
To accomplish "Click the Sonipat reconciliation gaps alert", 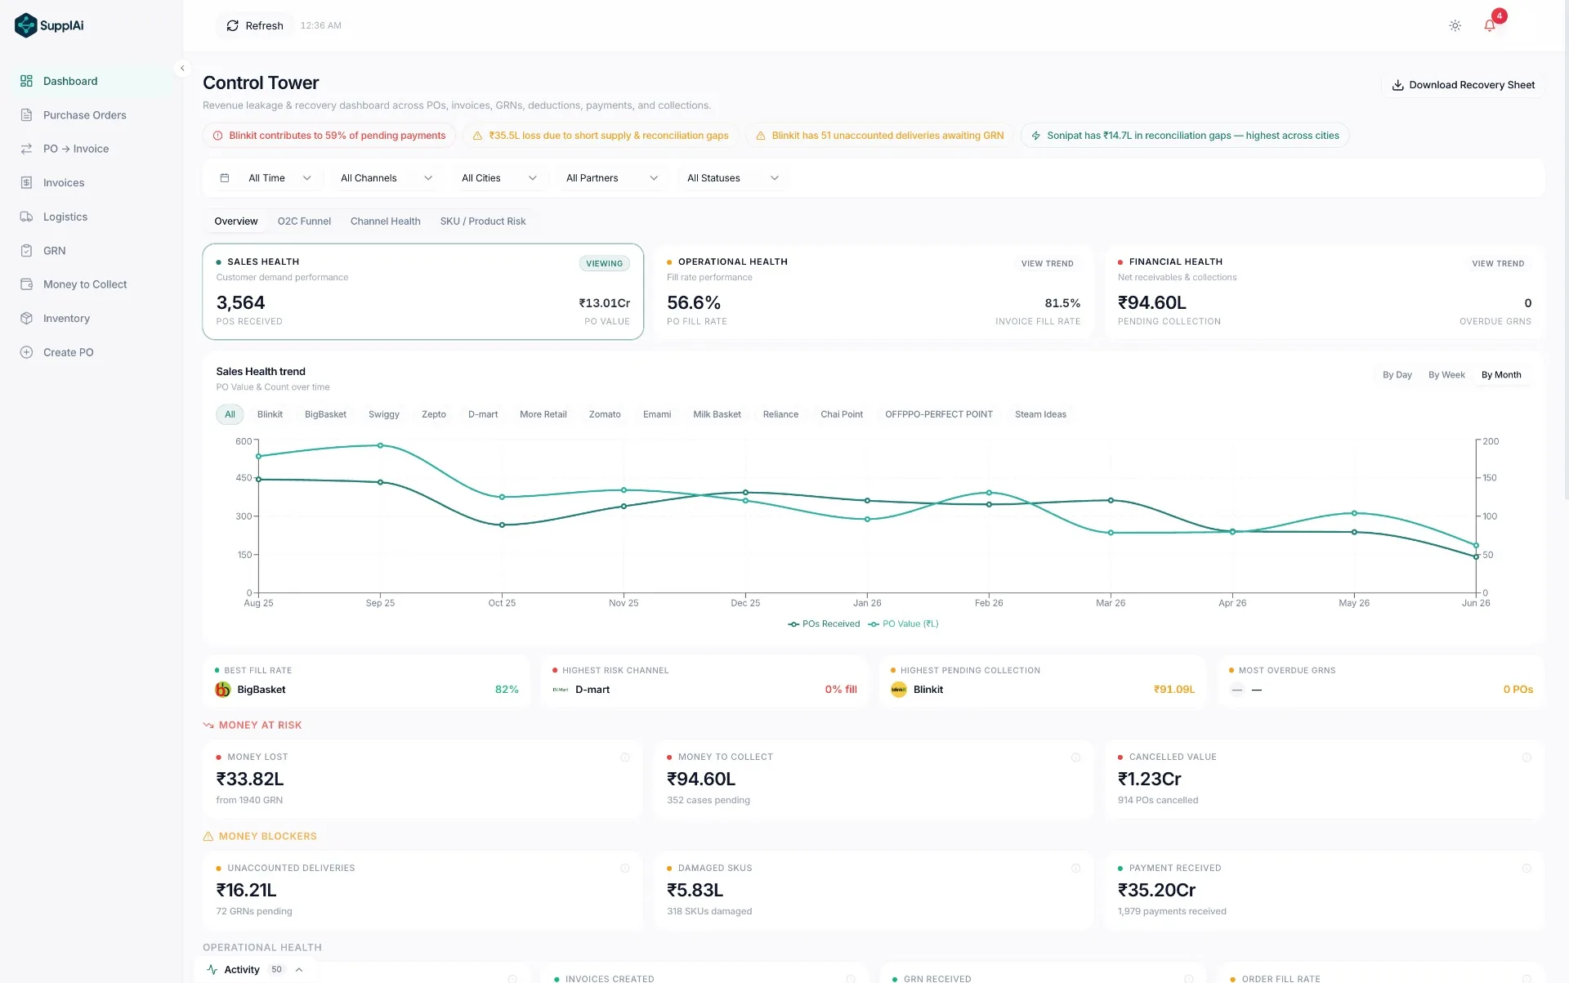I will [1185, 136].
